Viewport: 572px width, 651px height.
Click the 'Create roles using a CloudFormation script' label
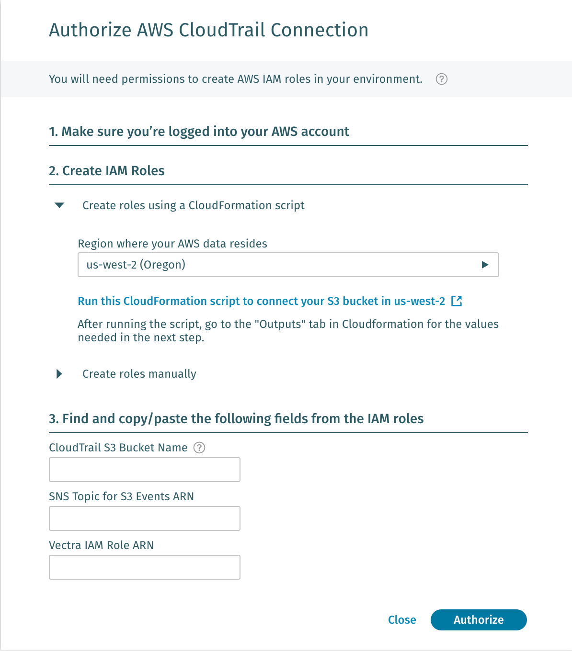click(193, 205)
